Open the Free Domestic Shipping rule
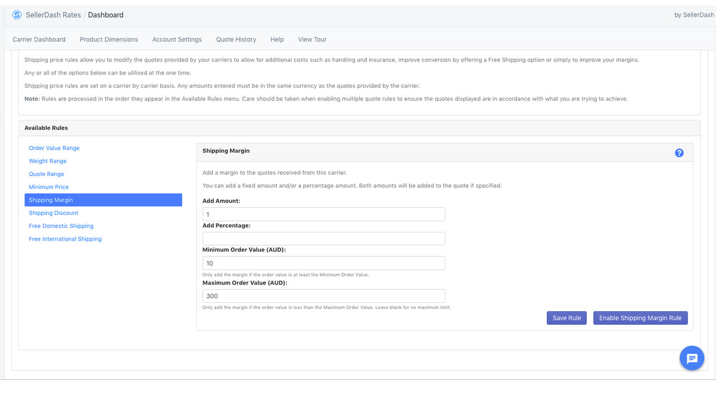Image resolution: width=716 pixels, height=403 pixels. [x=61, y=226]
